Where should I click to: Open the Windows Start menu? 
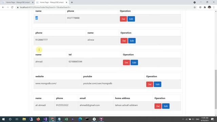3,119
